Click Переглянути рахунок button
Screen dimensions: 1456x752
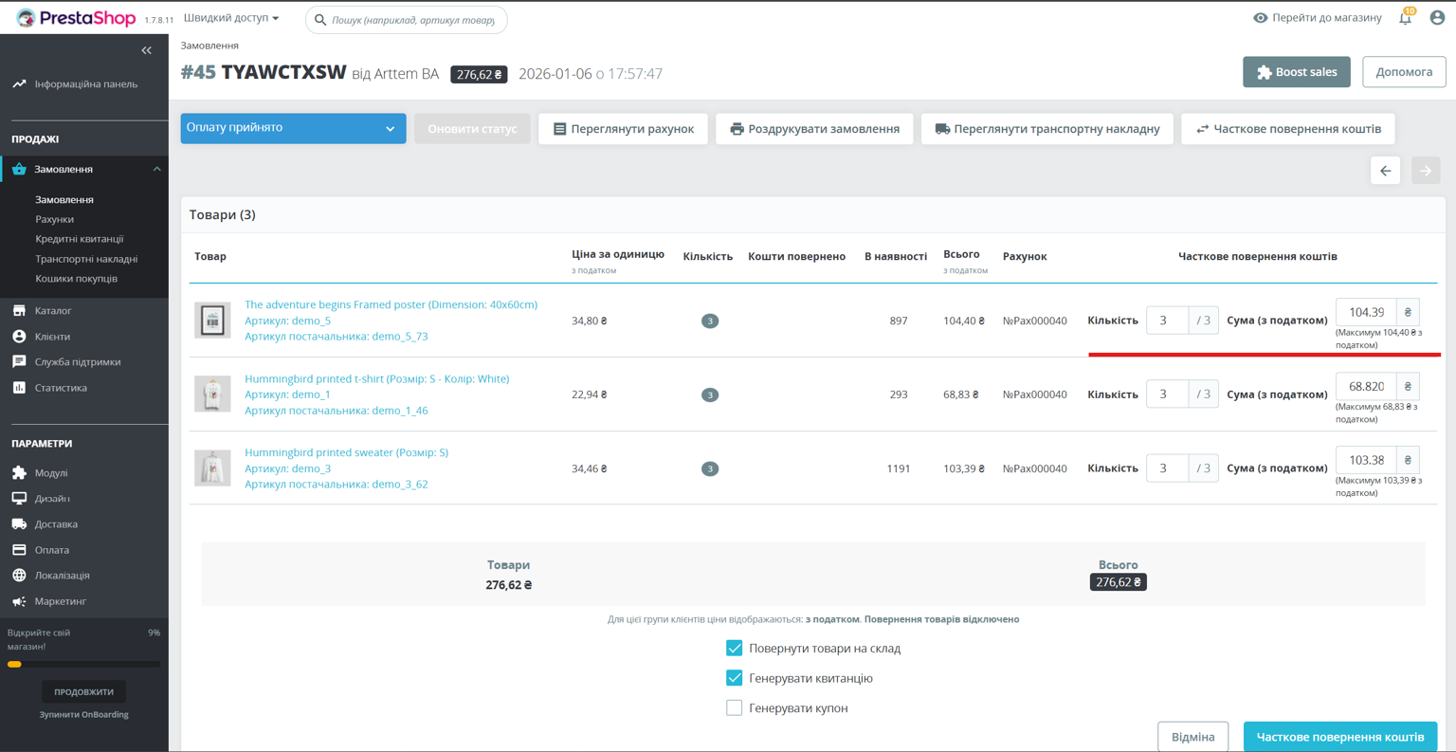click(x=623, y=129)
